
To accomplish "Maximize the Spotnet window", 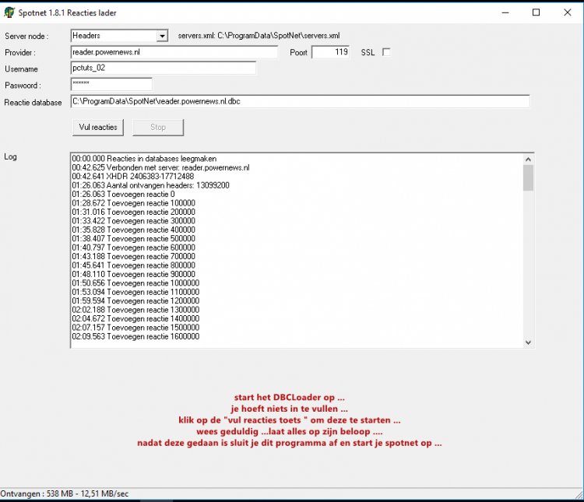I will (x=536, y=12).
